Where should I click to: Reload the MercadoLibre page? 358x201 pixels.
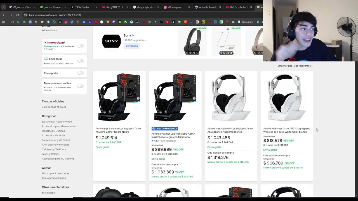17,15
